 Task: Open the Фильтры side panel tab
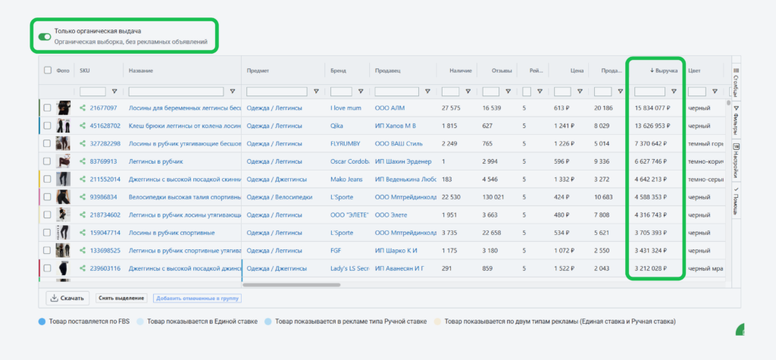pos(736,120)
